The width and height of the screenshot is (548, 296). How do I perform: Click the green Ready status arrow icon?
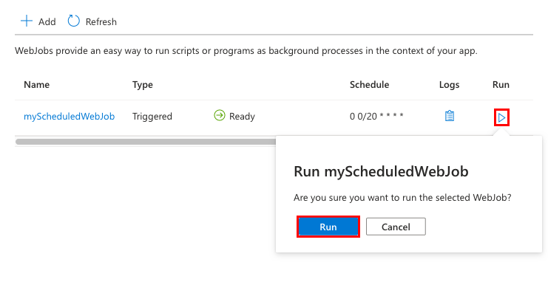click(x=219, y=116)
